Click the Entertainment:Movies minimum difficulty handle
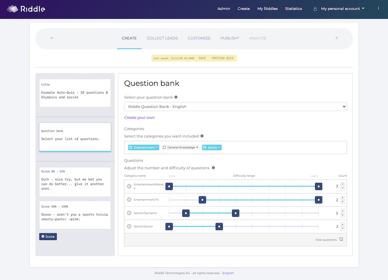This screenshot has width=388, height=280. [169, 186]
